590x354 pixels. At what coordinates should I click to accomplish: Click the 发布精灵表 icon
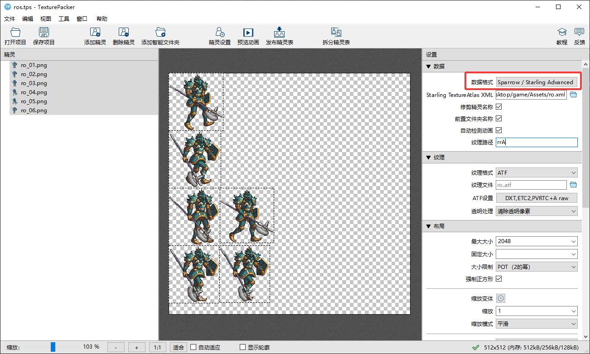click(279, 33)
